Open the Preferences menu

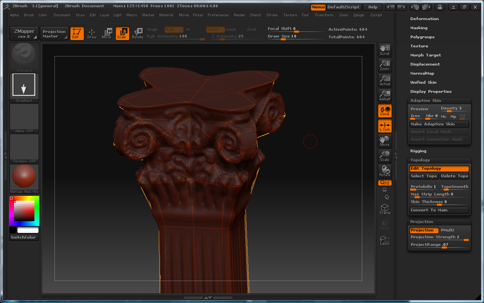[x=218, y=15]
